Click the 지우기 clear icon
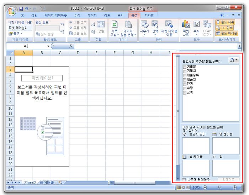This screenshot has width=249, height=195. [144, 24]
